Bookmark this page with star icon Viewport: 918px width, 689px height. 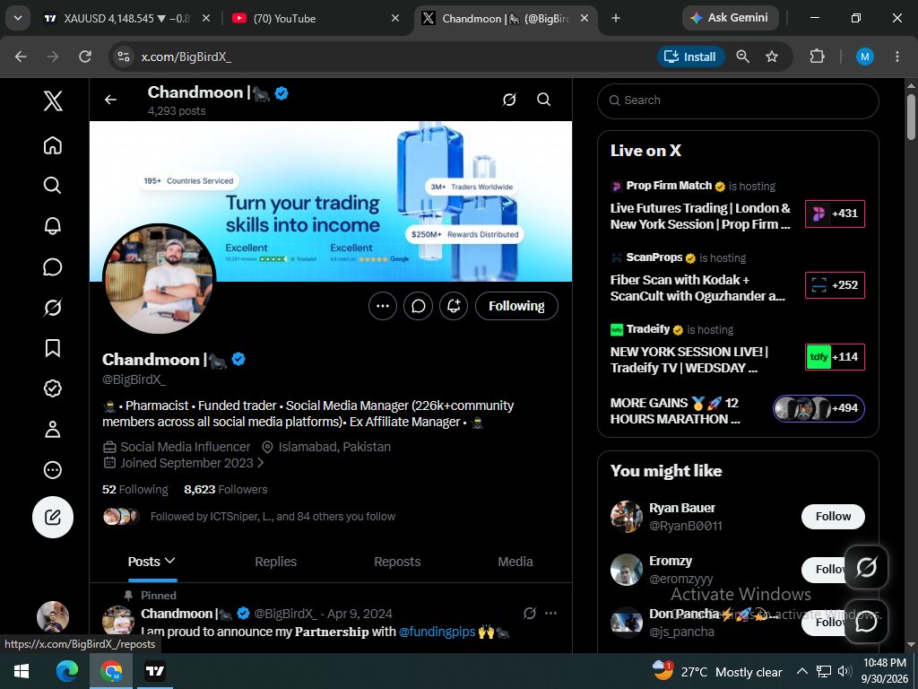click(772, 57)
